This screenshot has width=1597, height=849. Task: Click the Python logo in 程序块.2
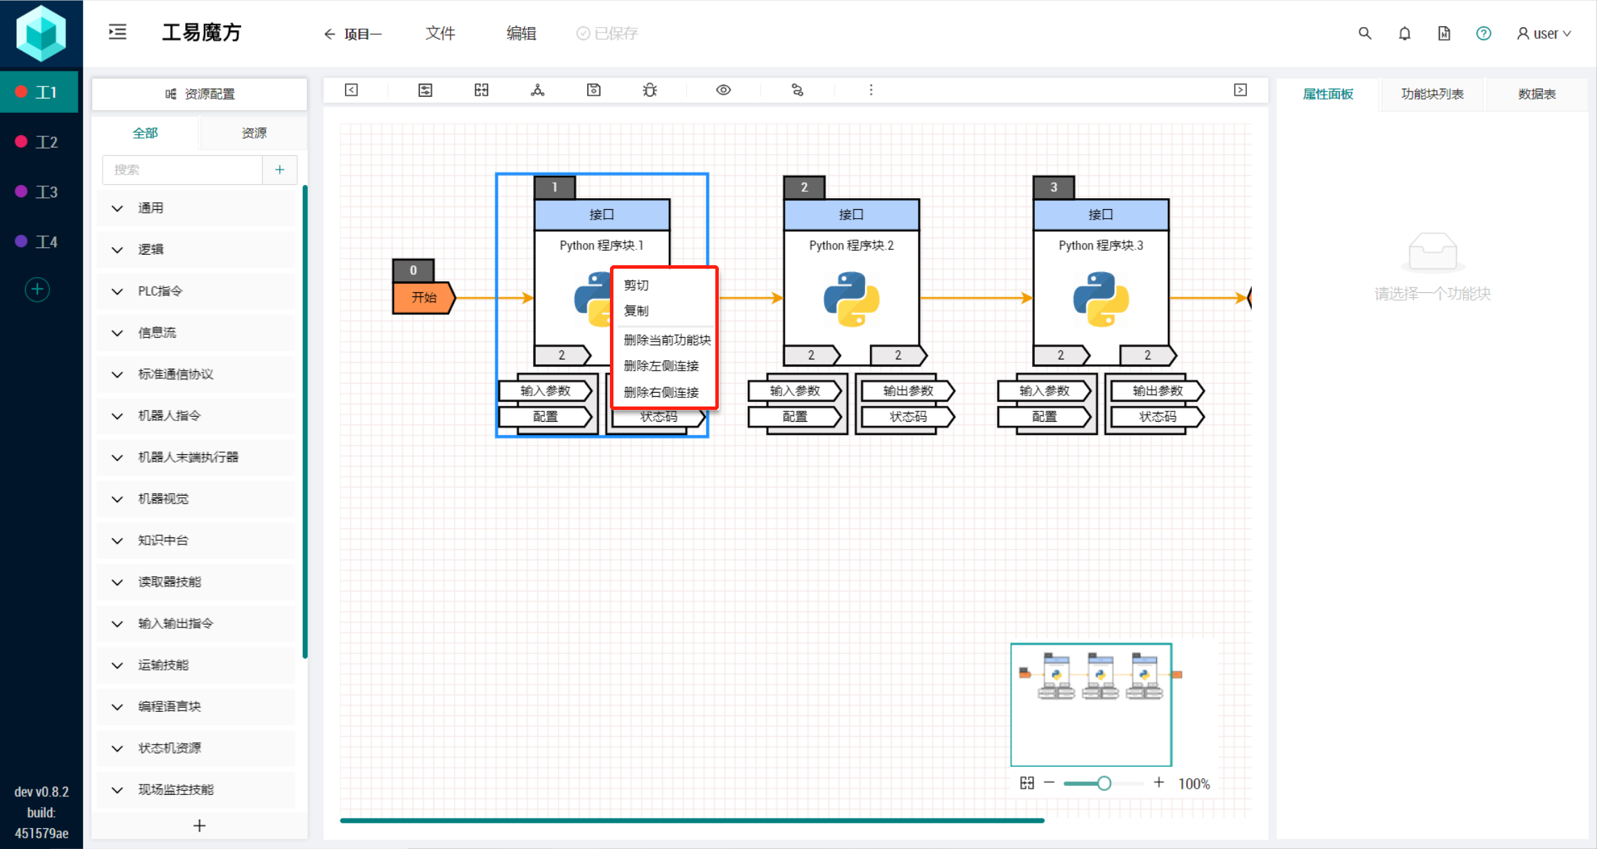click(x=851, y=299)
